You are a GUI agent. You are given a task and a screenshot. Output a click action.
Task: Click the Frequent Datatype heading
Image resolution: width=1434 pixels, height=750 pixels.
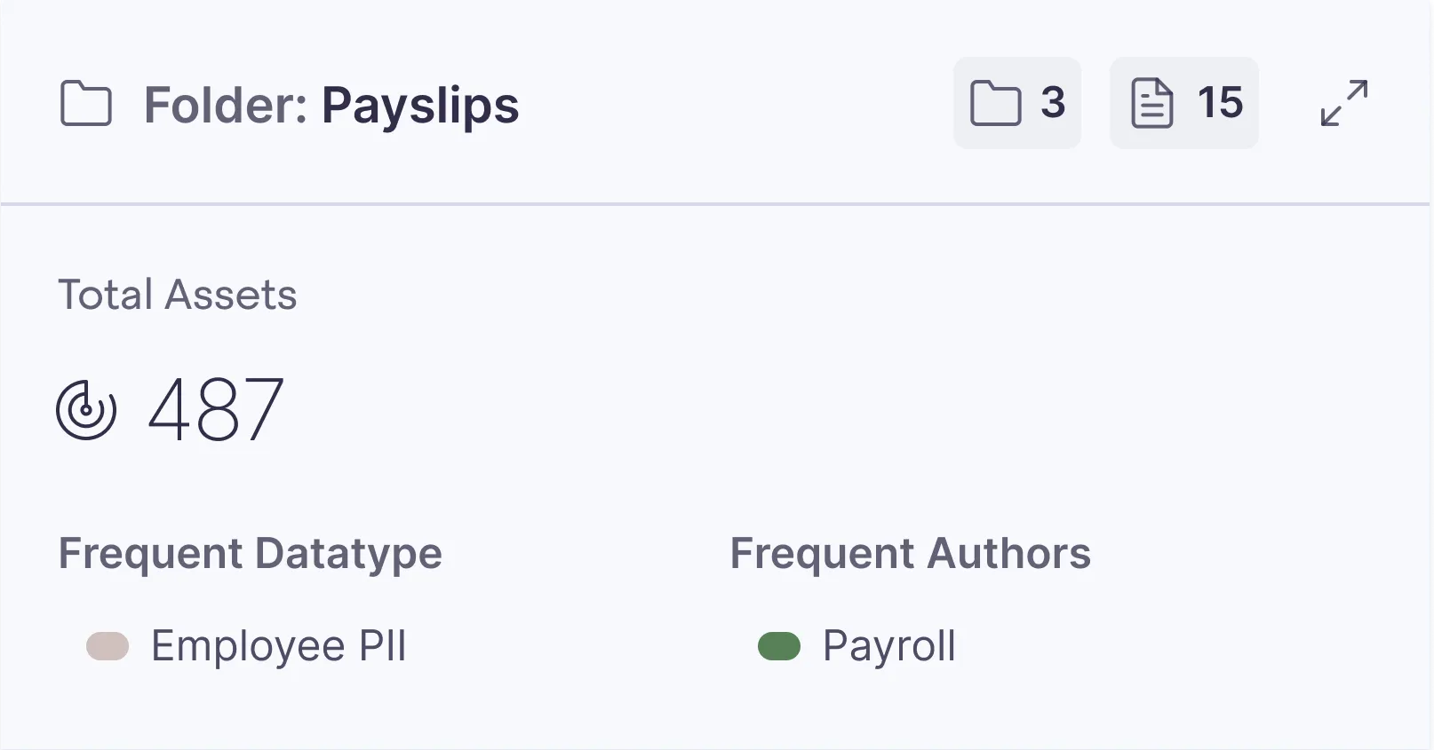[250, 552]
